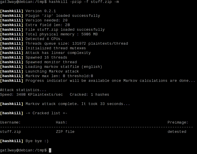Click 'Cracked: 1 hashes' text
Image resolution: width=197 pixels, height=154 pixels.
coord(89,95)
